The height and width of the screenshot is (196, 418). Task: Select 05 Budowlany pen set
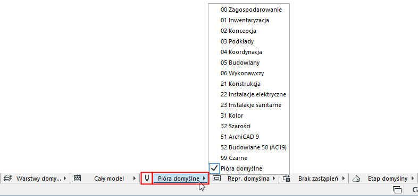(x=249, y=63)
